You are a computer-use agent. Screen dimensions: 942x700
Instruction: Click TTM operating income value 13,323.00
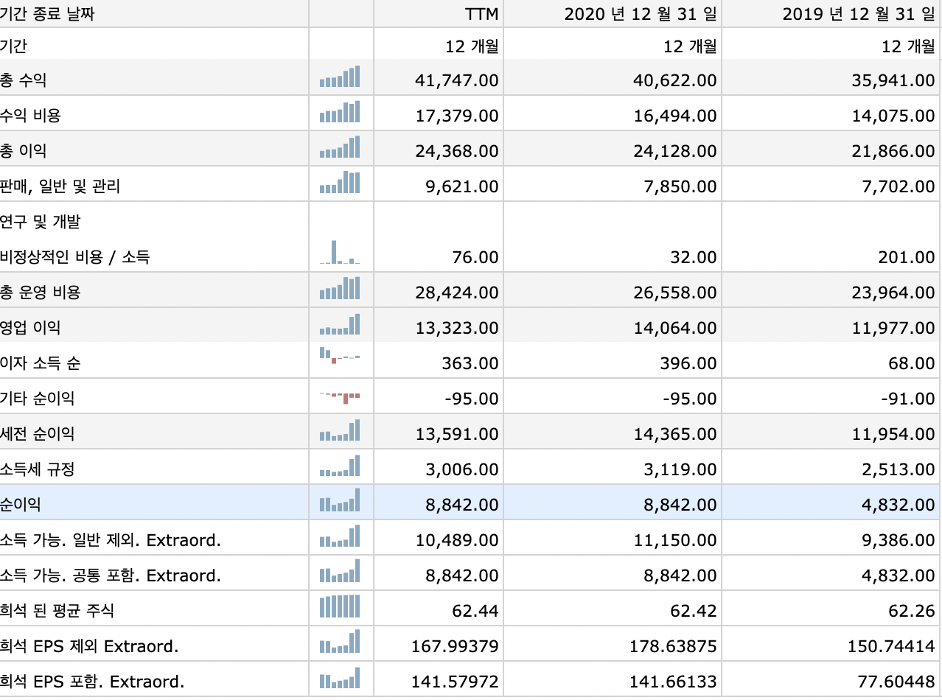pyautogui.click(x=457, y=328)
